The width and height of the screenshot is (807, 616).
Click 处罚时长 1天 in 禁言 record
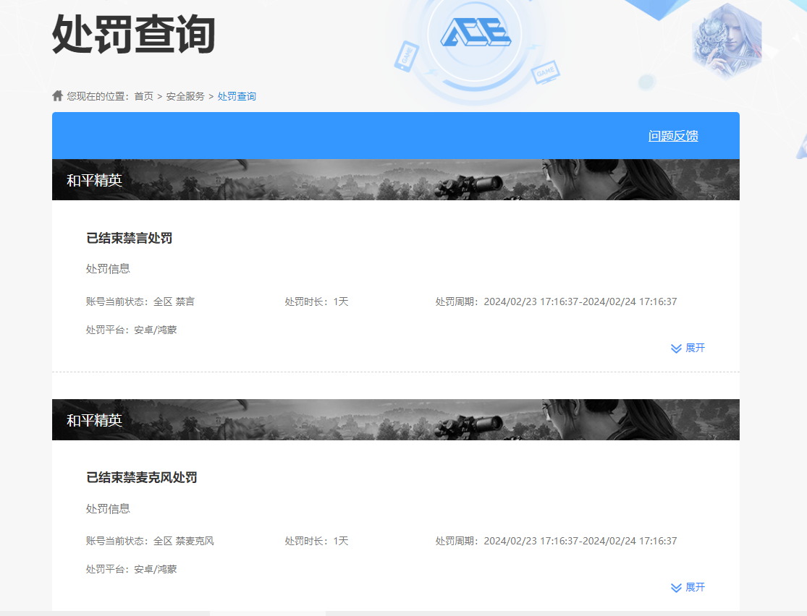point(316,301)
